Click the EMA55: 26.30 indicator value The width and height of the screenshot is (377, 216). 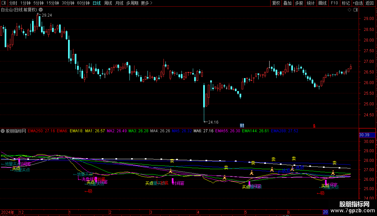[228, 131]
